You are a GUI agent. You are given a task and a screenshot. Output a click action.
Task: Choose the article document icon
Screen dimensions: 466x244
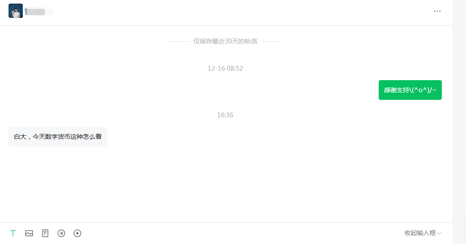click(45, 233)
